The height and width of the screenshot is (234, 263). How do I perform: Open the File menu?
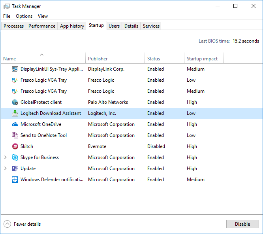(x=7, y=16)
